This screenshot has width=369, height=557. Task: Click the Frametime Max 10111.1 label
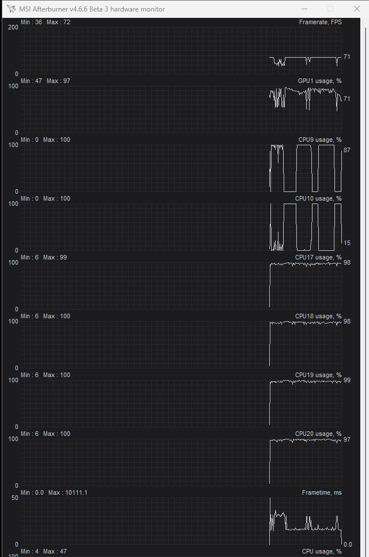tap(68, 492)
